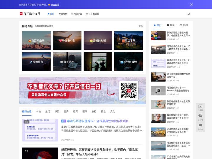The height and width of the screenshot is (159, 212).
Task: Open sidebar article 欧盟哪些国家的法定货币
Action: coord(178,103)
